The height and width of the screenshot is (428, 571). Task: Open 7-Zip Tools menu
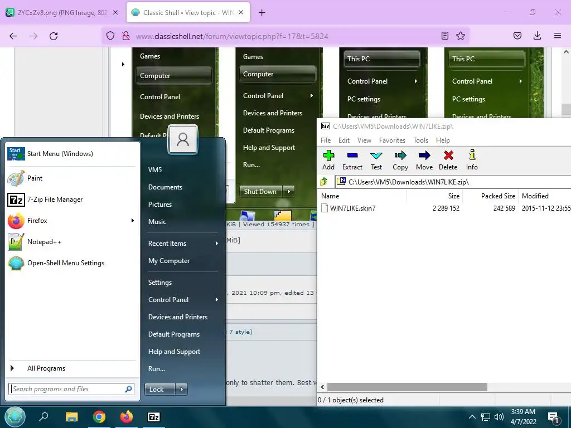click(420, 140)
